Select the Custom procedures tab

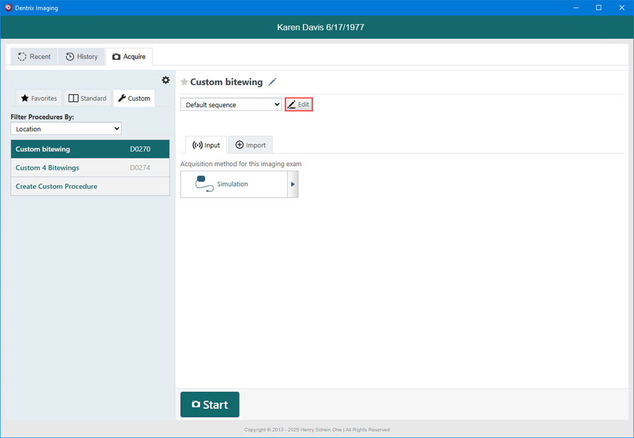pyautogui.click(x=134, y=99)
